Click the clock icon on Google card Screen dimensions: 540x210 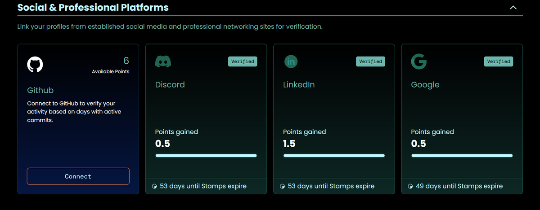(410, 186)
